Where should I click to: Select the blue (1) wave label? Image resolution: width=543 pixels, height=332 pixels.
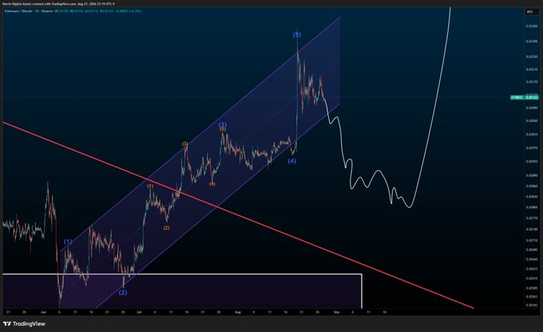tap(68, 242)
